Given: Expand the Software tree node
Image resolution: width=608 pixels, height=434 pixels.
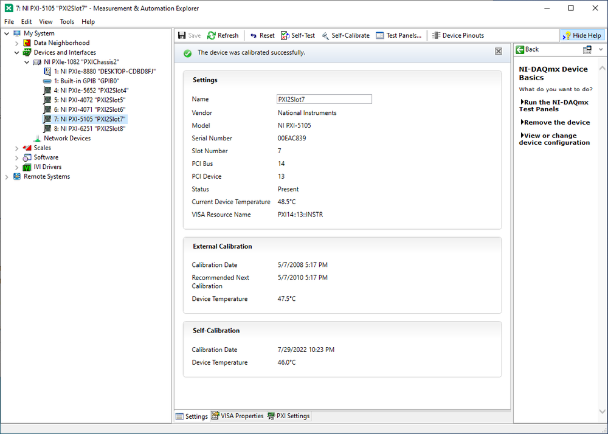Looking at the screenshot, I should pyautogui.click(x=16, y=157).
